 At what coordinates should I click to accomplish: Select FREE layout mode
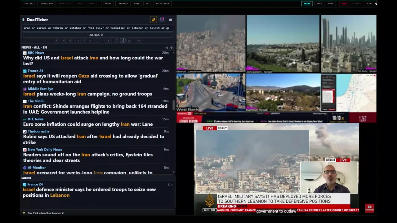coord(137,4)
